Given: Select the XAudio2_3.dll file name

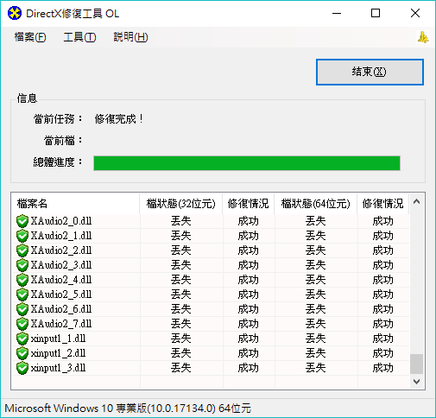Looking at the screenshot, I should (61, 265).
